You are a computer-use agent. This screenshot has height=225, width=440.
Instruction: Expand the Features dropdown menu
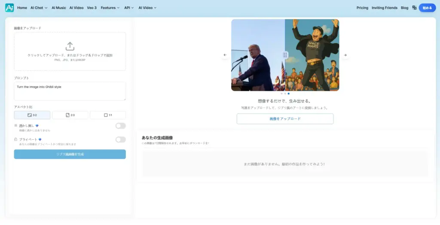pos(110,8)
